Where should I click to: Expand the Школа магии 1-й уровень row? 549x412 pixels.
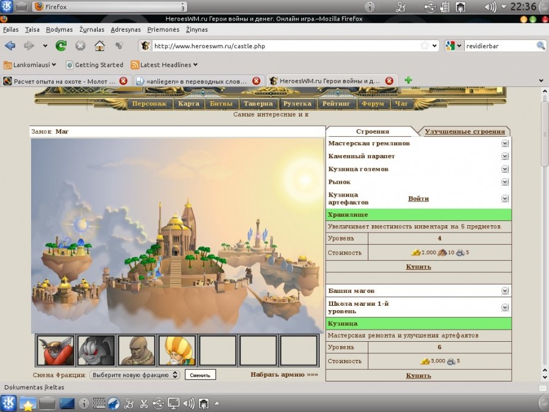504,307
